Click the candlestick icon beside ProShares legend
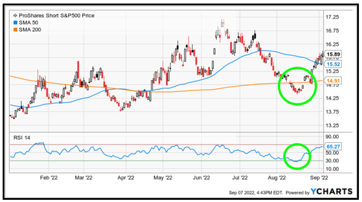 15,16
